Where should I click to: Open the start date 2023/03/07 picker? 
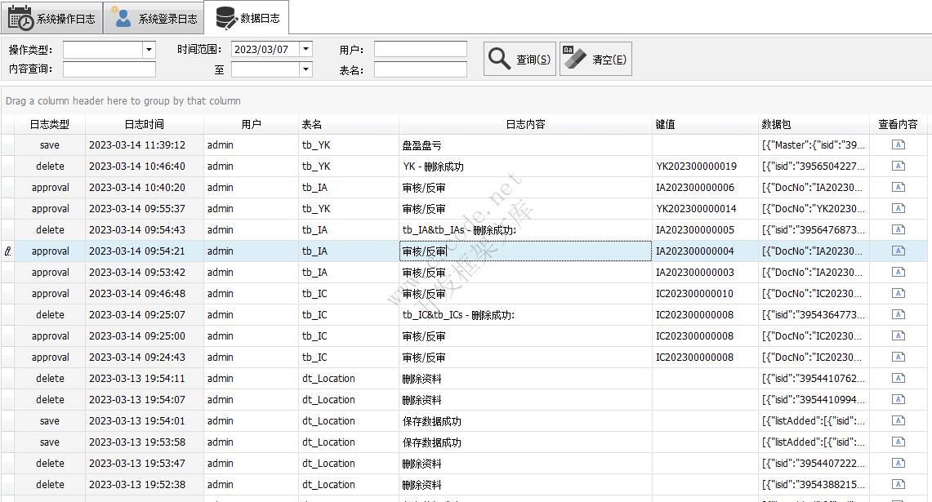(x=305, y=50)
